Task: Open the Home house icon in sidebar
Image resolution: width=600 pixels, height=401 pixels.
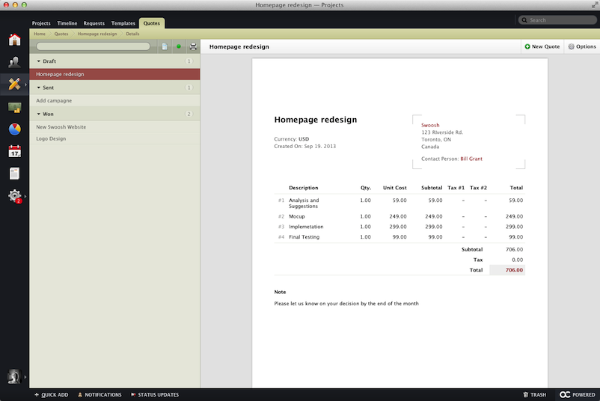Action: [x=14, y=40]
